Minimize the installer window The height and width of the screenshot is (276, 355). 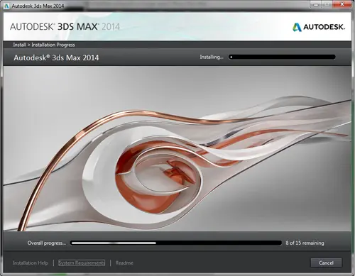(315, 4)
